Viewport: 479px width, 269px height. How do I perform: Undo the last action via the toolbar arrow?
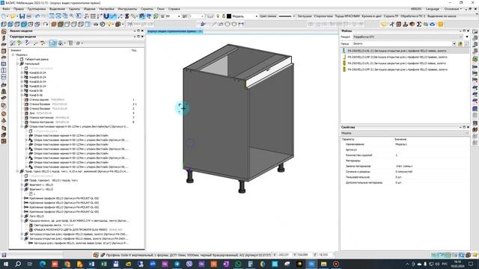tap(37, 16)
